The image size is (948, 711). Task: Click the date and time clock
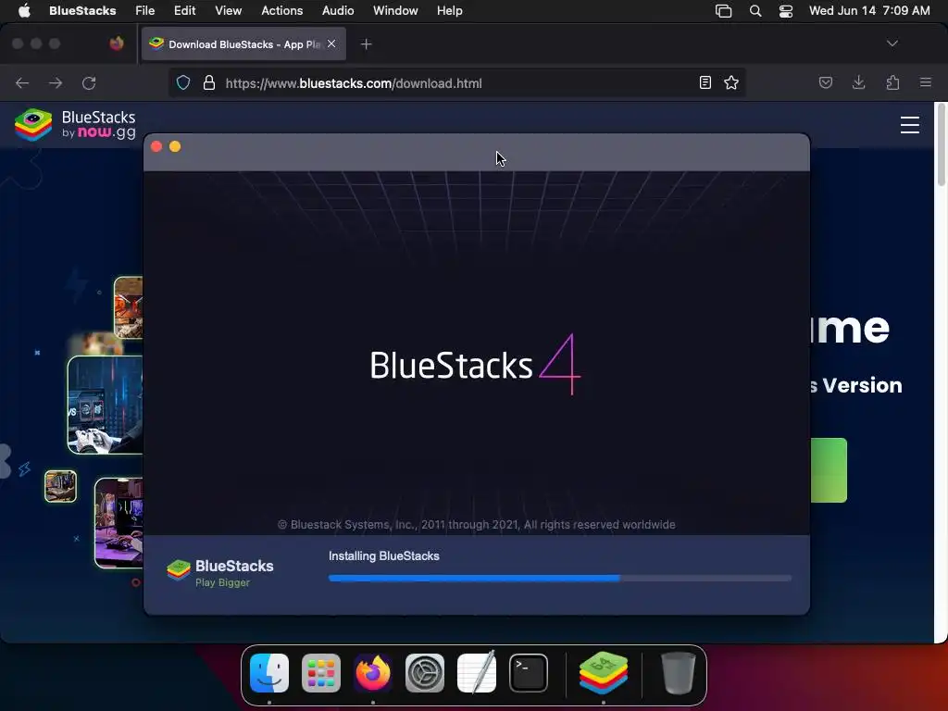868,10
